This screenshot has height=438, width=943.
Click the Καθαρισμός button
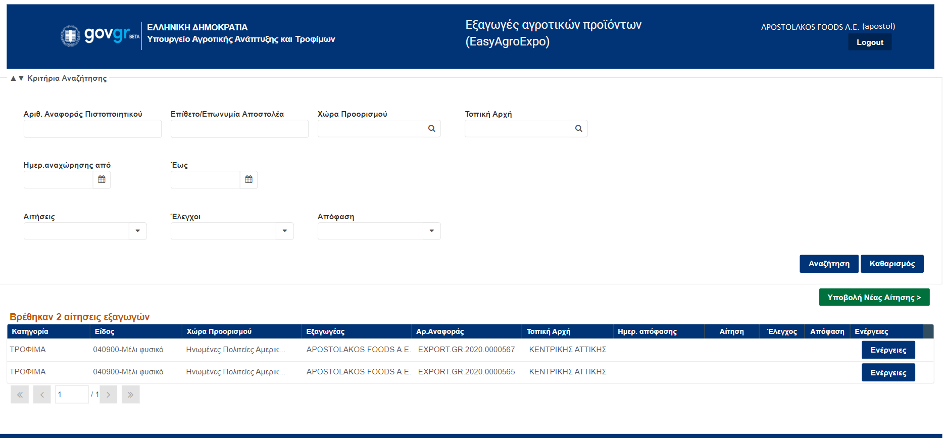(892, 264)
